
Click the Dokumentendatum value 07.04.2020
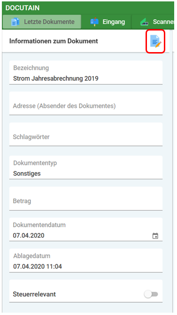pos(29,236)
